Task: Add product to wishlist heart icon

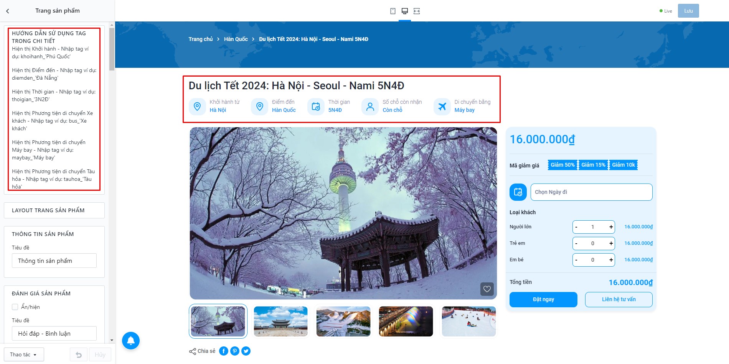Action: tap(487, 289)
